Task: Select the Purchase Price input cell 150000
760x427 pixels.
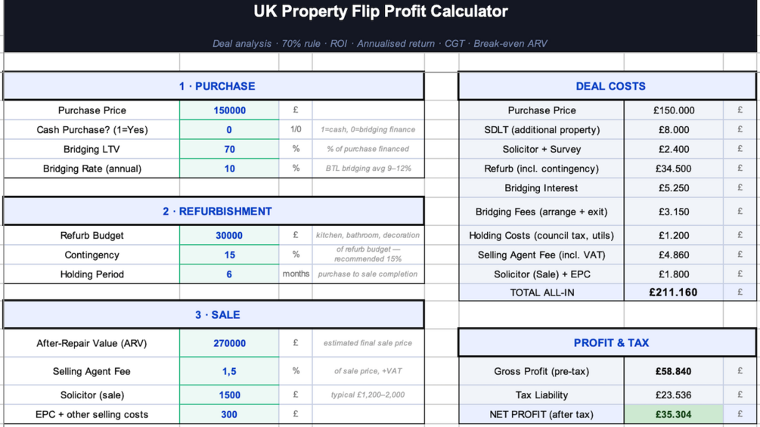Action: [x=229, y=110]
